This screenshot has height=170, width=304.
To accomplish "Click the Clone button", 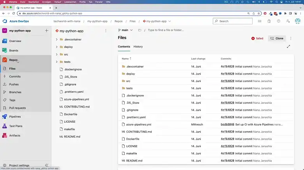I will 277,38.
